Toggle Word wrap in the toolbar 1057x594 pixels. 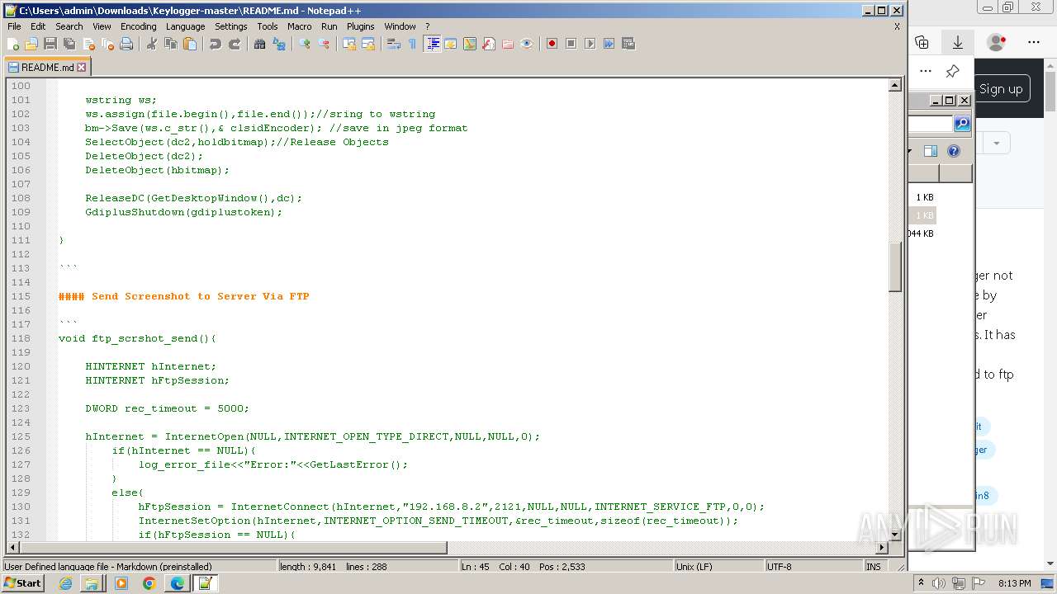pyautogui.click(x=394, y=44)
